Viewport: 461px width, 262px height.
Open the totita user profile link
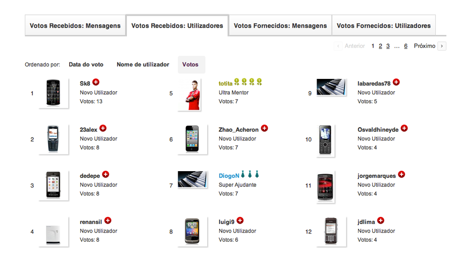tap(225, 83)
